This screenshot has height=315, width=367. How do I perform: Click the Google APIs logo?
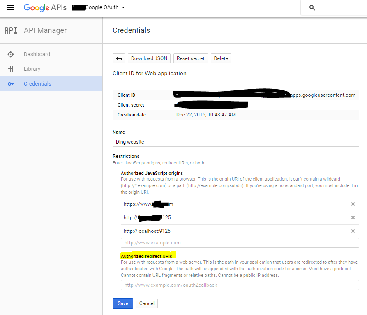(45, 7)
